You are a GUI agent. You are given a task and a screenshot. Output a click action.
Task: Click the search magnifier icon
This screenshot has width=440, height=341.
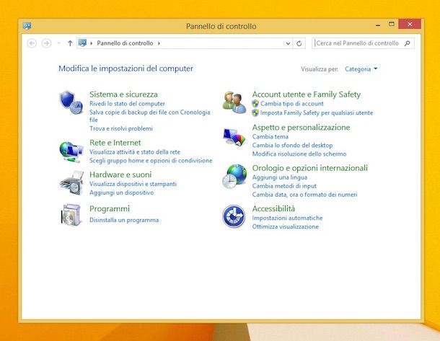[408, 43]
